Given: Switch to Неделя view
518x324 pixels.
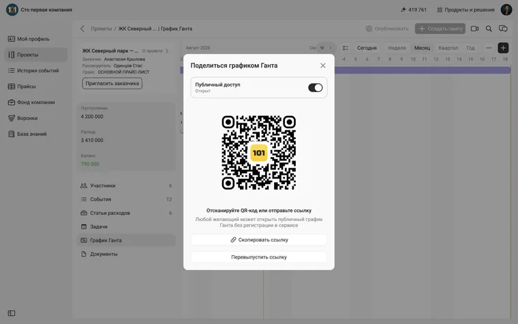Looking at the screenshot, I should 397,48.
